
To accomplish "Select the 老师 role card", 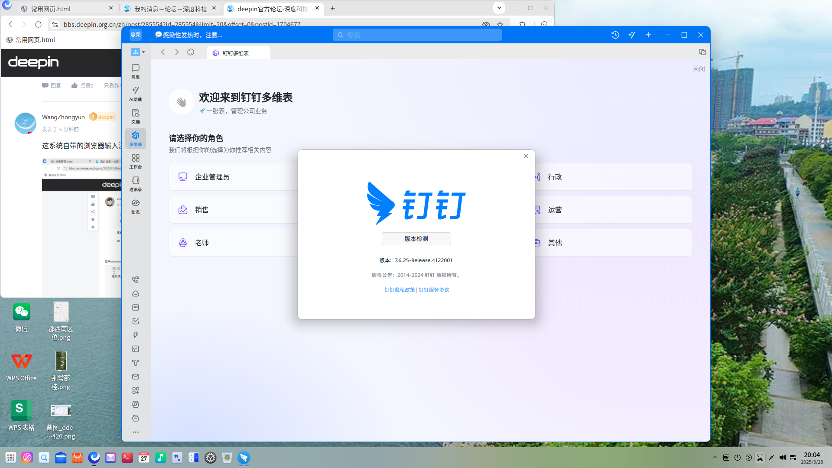I will 234,243.
